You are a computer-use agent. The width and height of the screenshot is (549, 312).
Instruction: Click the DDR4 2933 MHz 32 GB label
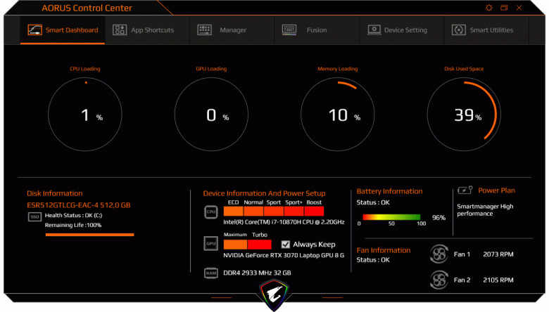[257, 273]
